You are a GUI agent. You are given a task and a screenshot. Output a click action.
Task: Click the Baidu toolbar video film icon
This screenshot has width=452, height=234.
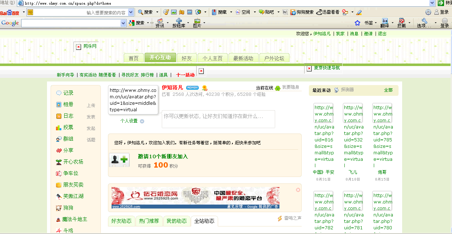click(190, 12)
